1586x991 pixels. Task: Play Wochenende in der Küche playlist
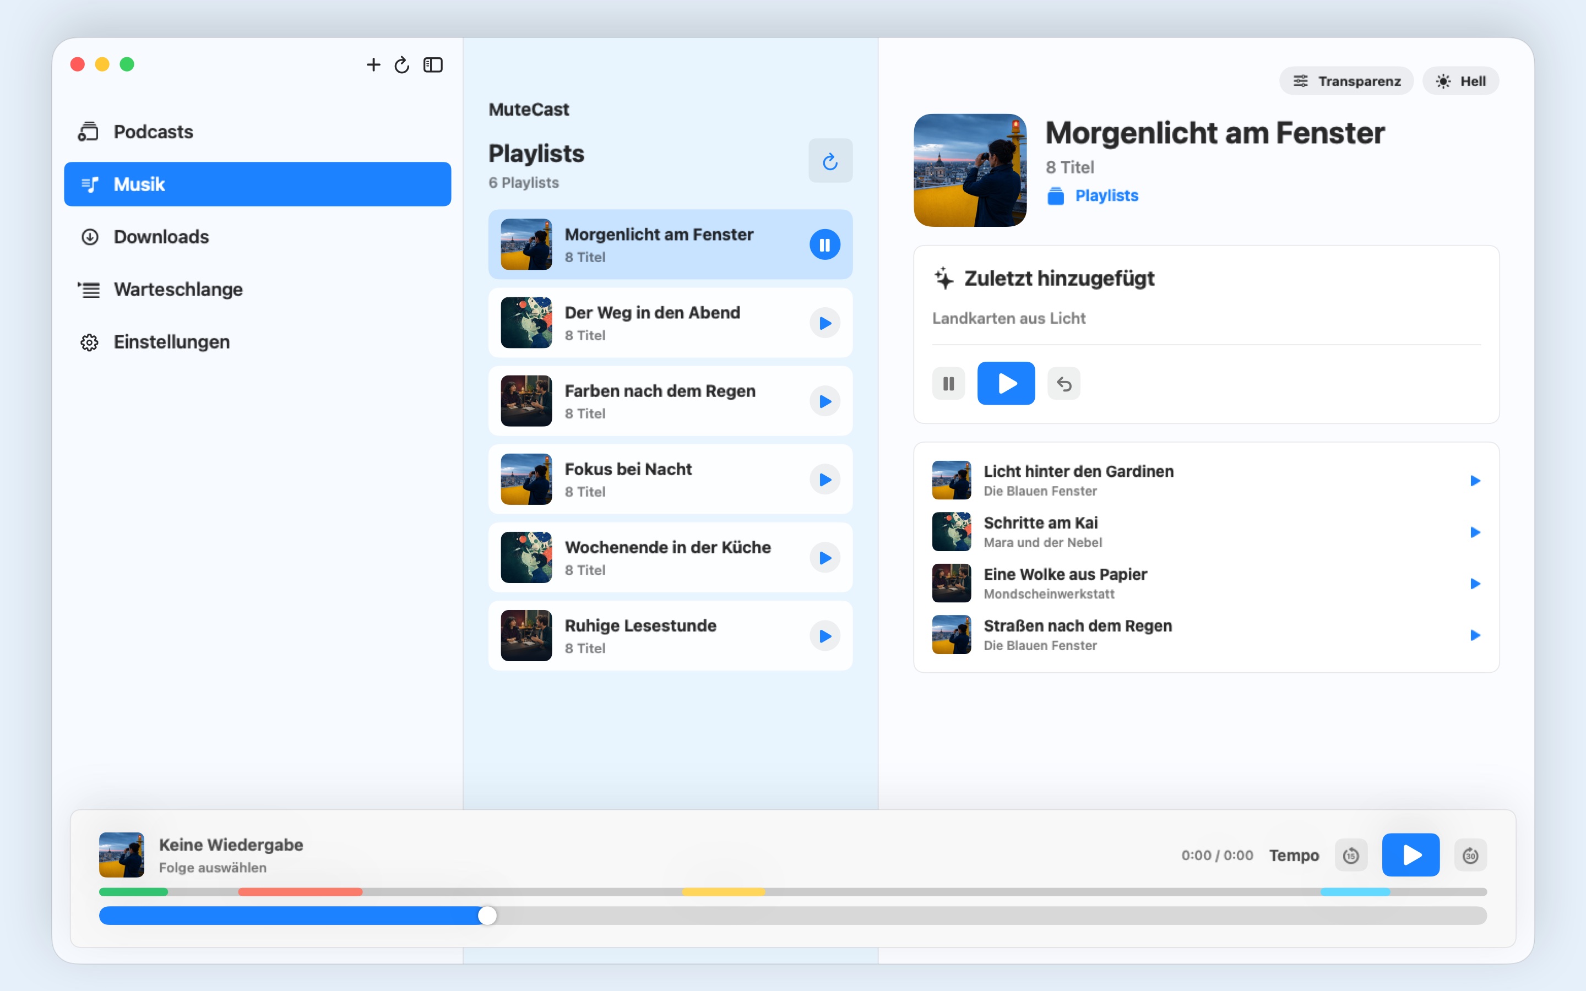pyautogui.click(x=825, y=558)
